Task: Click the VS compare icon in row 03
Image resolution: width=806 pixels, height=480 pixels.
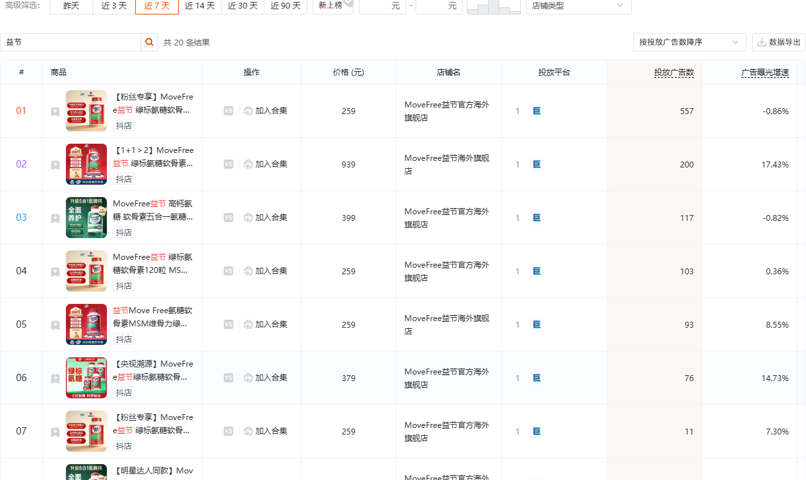Action: pyautogui.click(x=228, y=218)
